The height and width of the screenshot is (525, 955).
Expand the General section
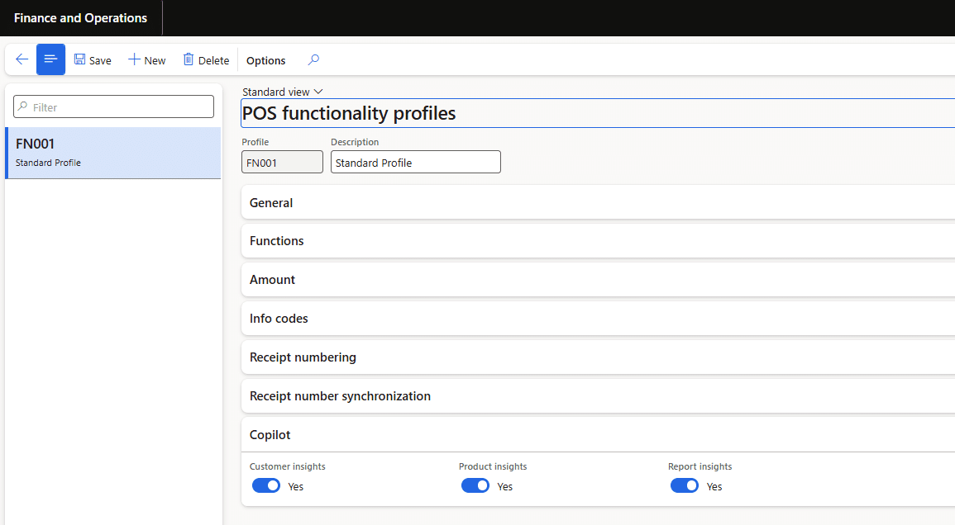[271, 203]
